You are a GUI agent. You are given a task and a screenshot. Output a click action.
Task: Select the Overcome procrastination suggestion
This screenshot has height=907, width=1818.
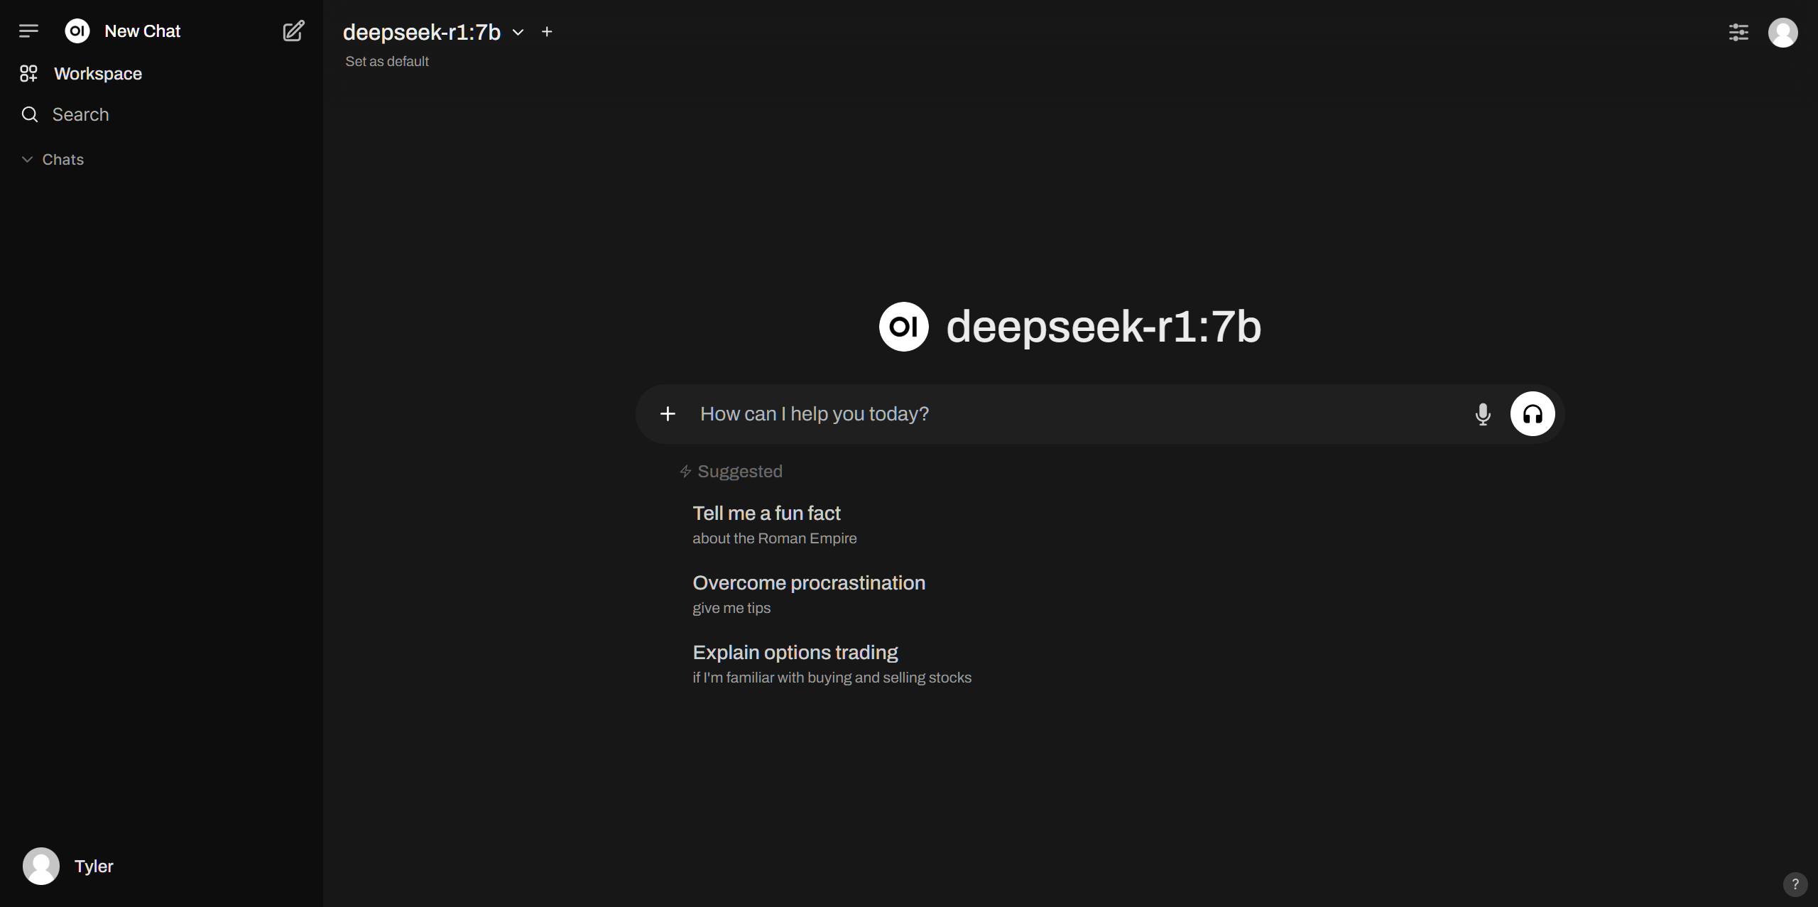pos(809,582)
